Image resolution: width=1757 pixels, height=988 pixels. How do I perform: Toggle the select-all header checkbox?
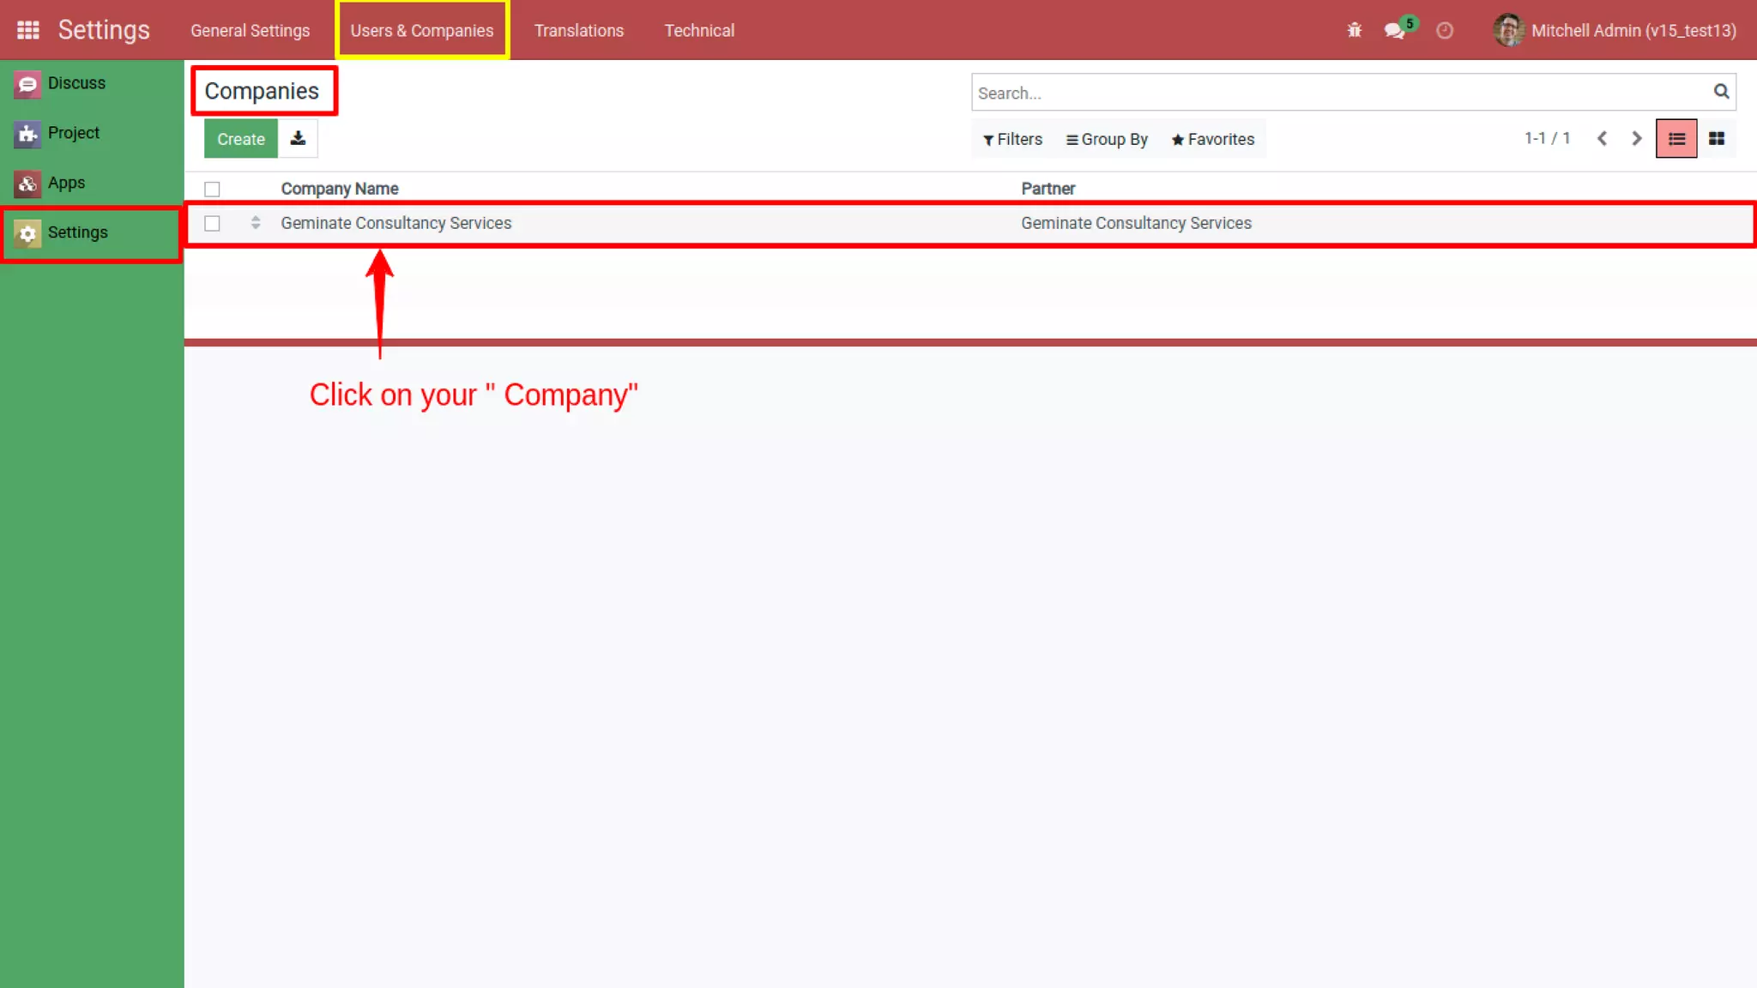[x=212, y=189]
